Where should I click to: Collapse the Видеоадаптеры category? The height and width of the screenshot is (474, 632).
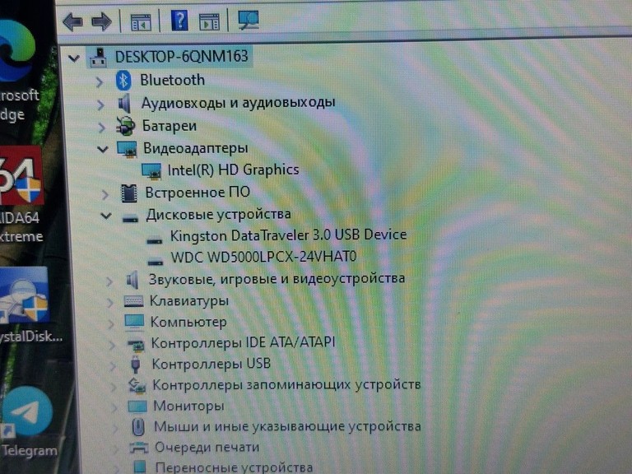click(x=103, y=150)
